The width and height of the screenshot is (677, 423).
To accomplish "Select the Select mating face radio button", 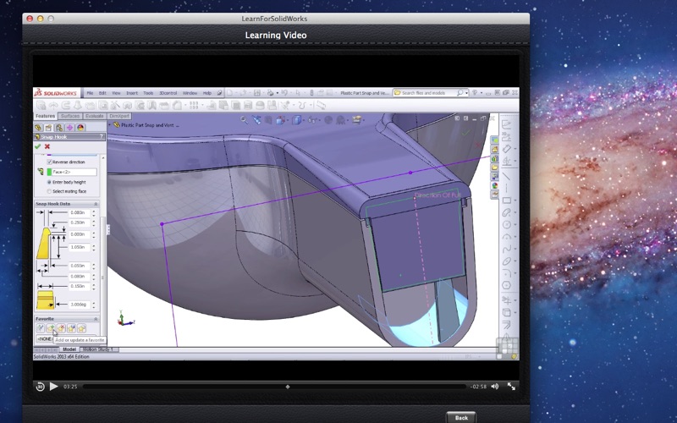I will pos(49,191).
